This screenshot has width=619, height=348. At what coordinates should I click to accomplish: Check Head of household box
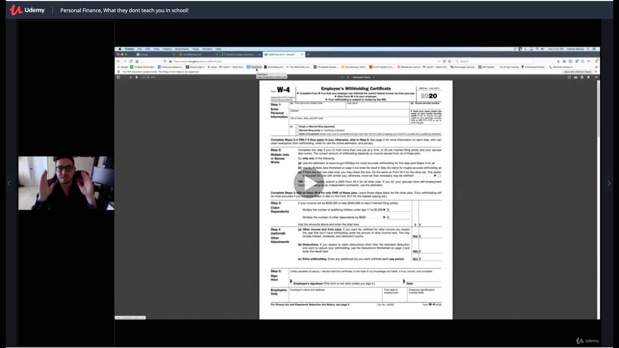pyautogui.click(x=297, y=134)
